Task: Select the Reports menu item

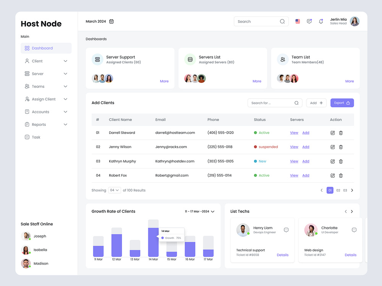Action: pyautogui.click(x=39, y=124)
